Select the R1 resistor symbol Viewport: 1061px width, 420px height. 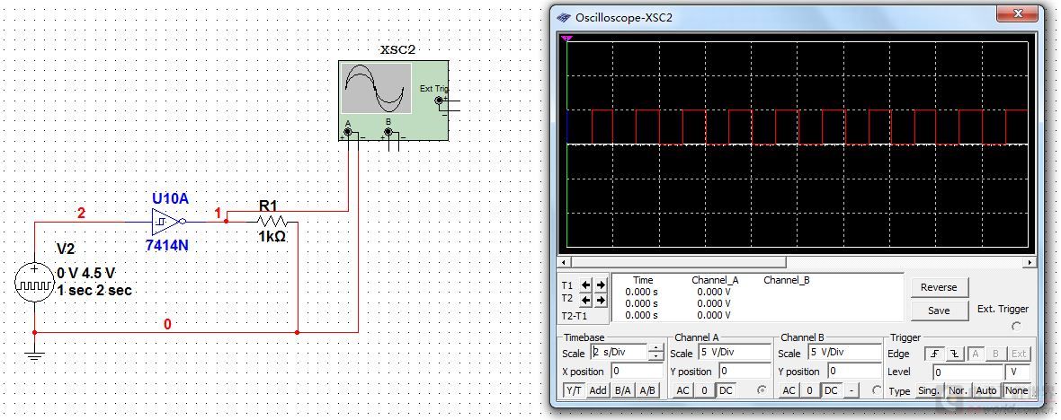[272, 221]
